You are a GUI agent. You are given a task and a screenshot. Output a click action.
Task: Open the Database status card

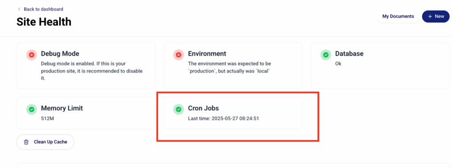click(380, 65)
